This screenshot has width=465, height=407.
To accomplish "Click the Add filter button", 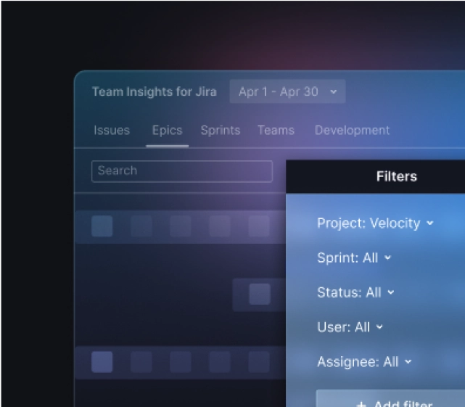I will [x=390, y=398].
